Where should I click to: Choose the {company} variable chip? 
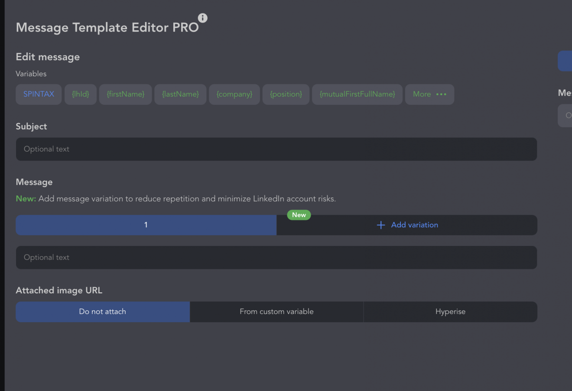click(x=234, y=94)
